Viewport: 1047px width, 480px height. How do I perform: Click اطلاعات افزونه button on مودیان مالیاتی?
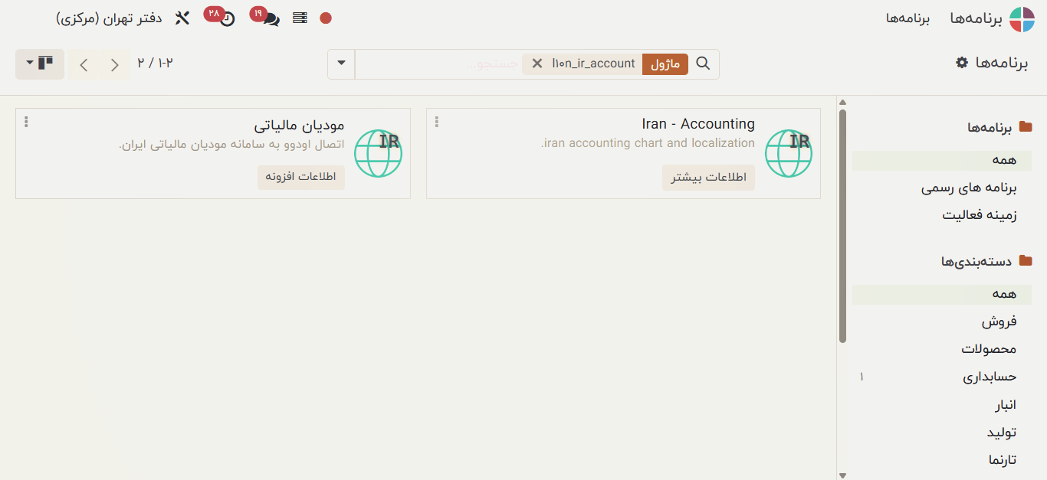[301, 177]
